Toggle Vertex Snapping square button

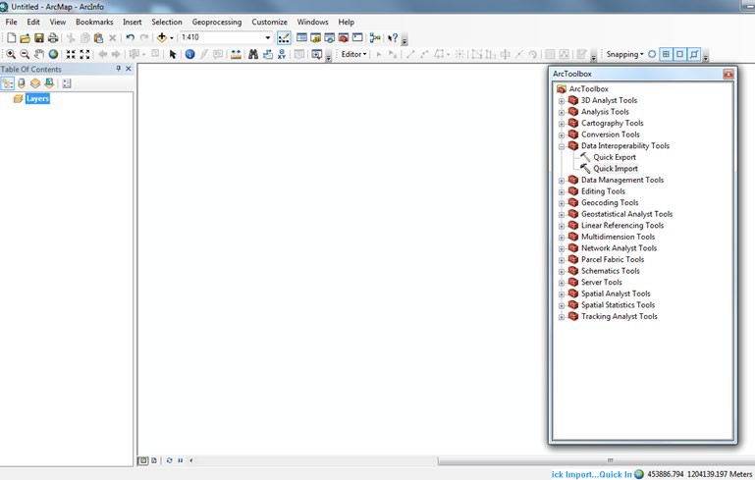tap(679, 54)
